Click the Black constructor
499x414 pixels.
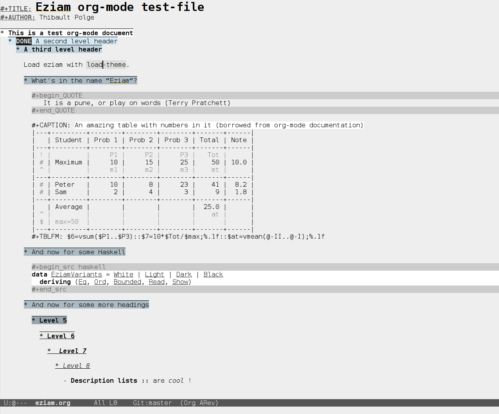[x=214, y=275]
